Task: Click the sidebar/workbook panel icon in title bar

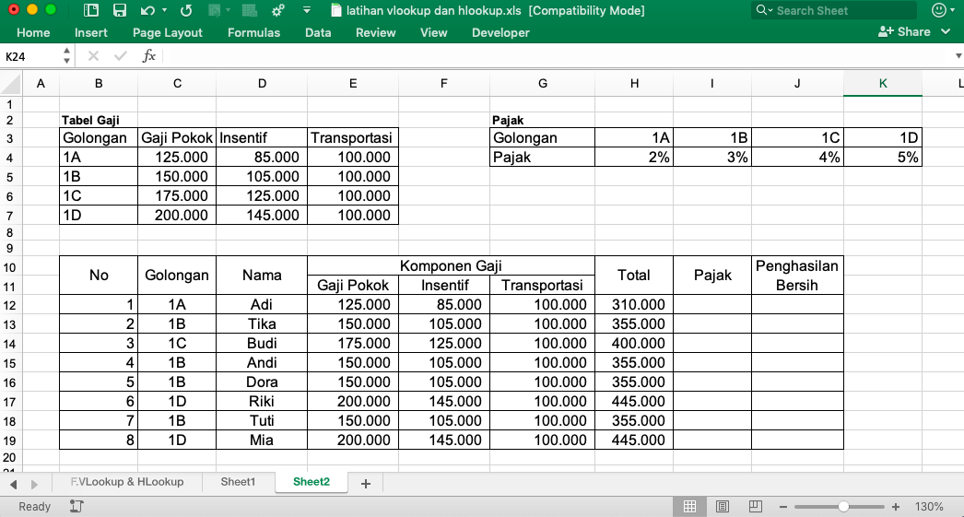Action: coord(91,10)
